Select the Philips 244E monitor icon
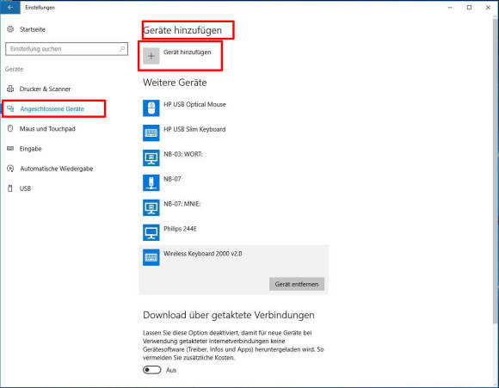The image size is (499, 388). click(x=151, y=232)
